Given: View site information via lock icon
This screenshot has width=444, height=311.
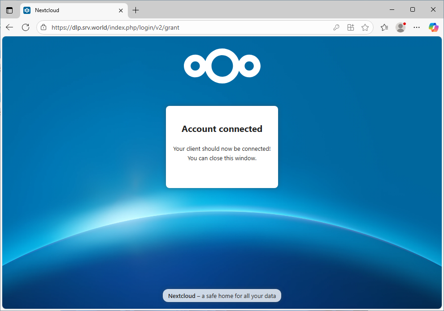Looking at the screenshot, I should [x=44, y=27].
